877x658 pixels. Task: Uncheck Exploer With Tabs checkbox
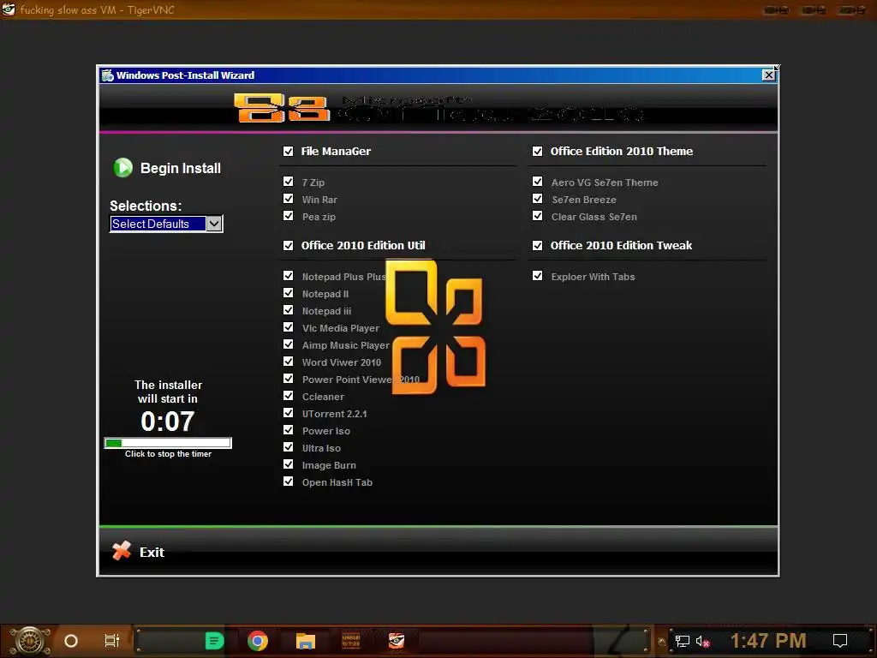click(x=538, y=275)
